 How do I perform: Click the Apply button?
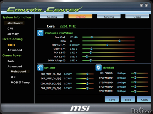144,99
